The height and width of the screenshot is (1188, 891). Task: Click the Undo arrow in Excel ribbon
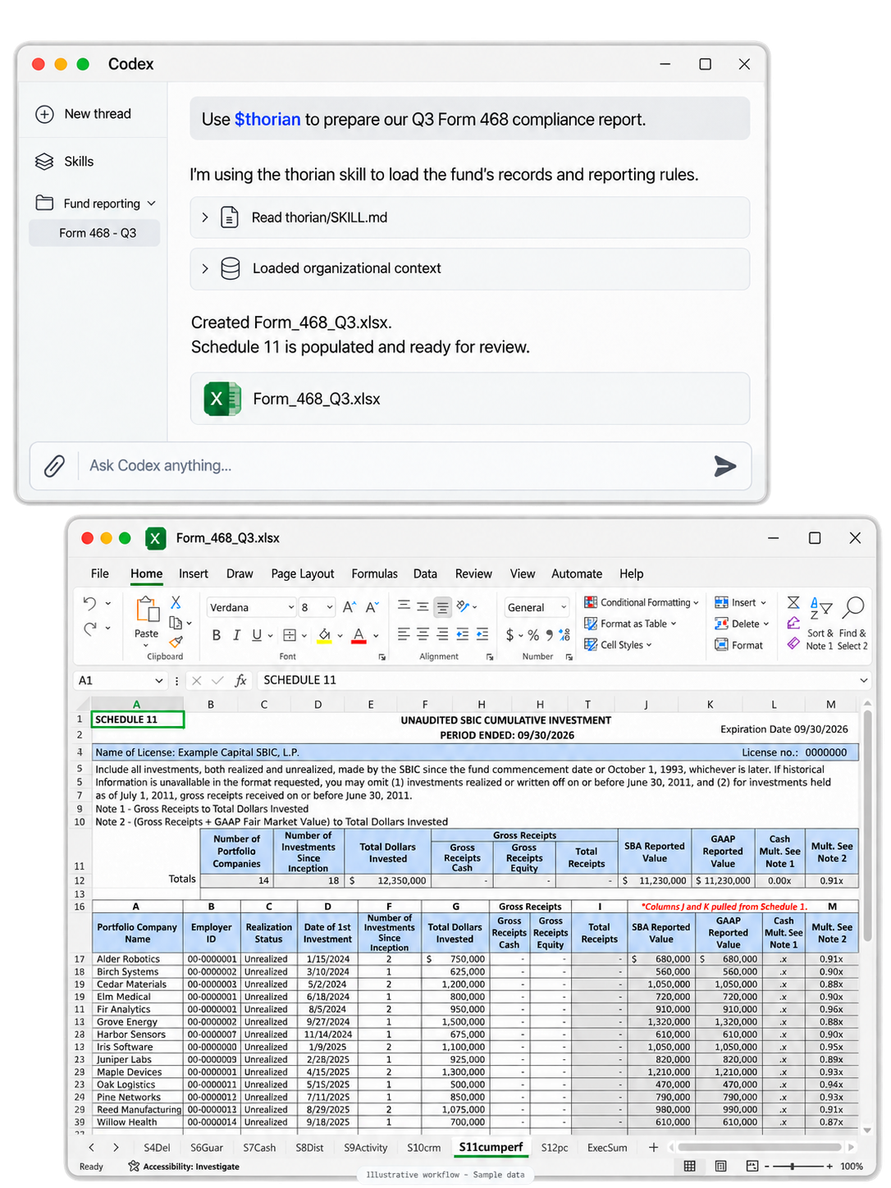click(x=89, y=603)
